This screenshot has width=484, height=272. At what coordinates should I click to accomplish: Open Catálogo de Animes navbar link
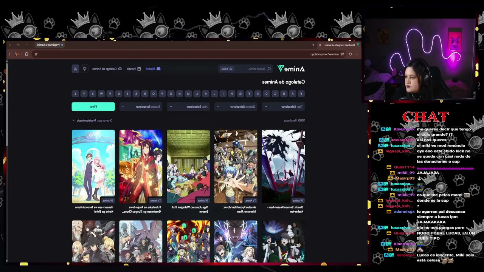[107, 69]
